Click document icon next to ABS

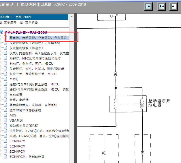pos(5,115)
